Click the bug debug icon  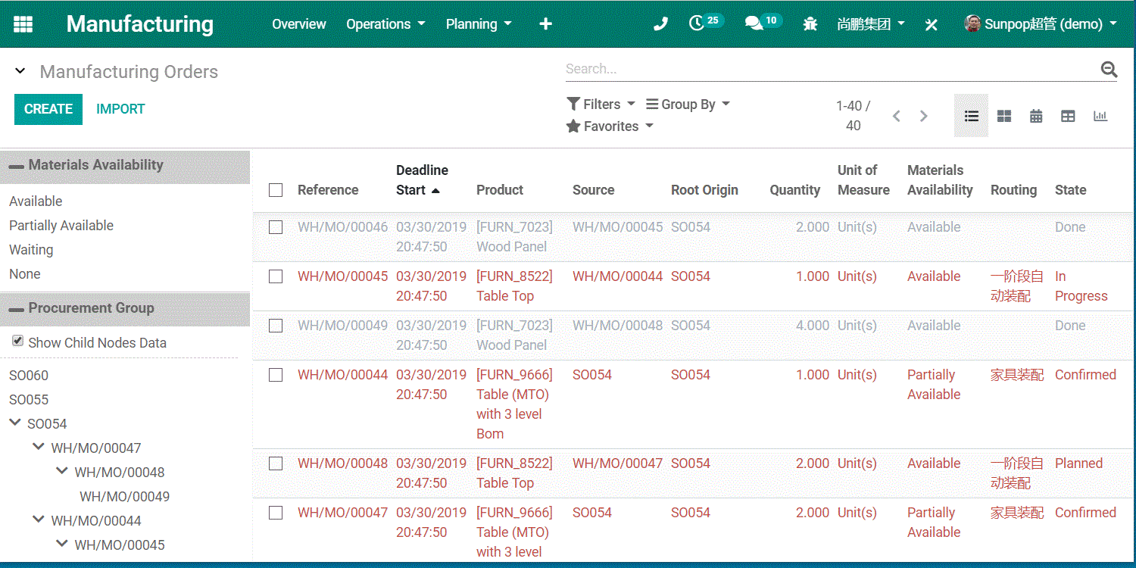(x=810, y=24)
